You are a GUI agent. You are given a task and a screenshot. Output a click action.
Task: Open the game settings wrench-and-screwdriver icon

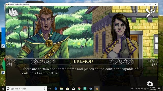coord(150,13)
